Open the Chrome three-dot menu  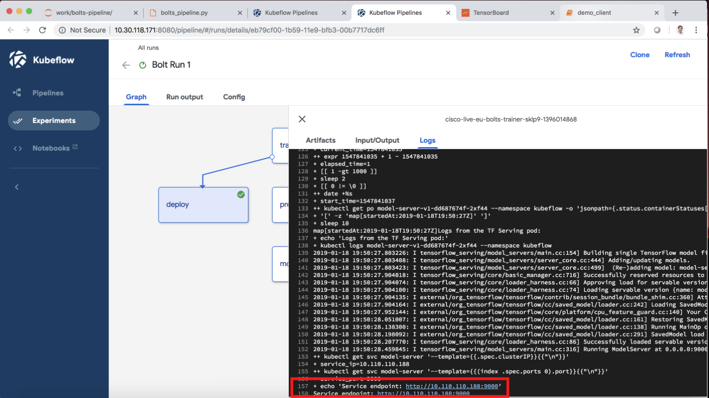[x=696, y=30]
